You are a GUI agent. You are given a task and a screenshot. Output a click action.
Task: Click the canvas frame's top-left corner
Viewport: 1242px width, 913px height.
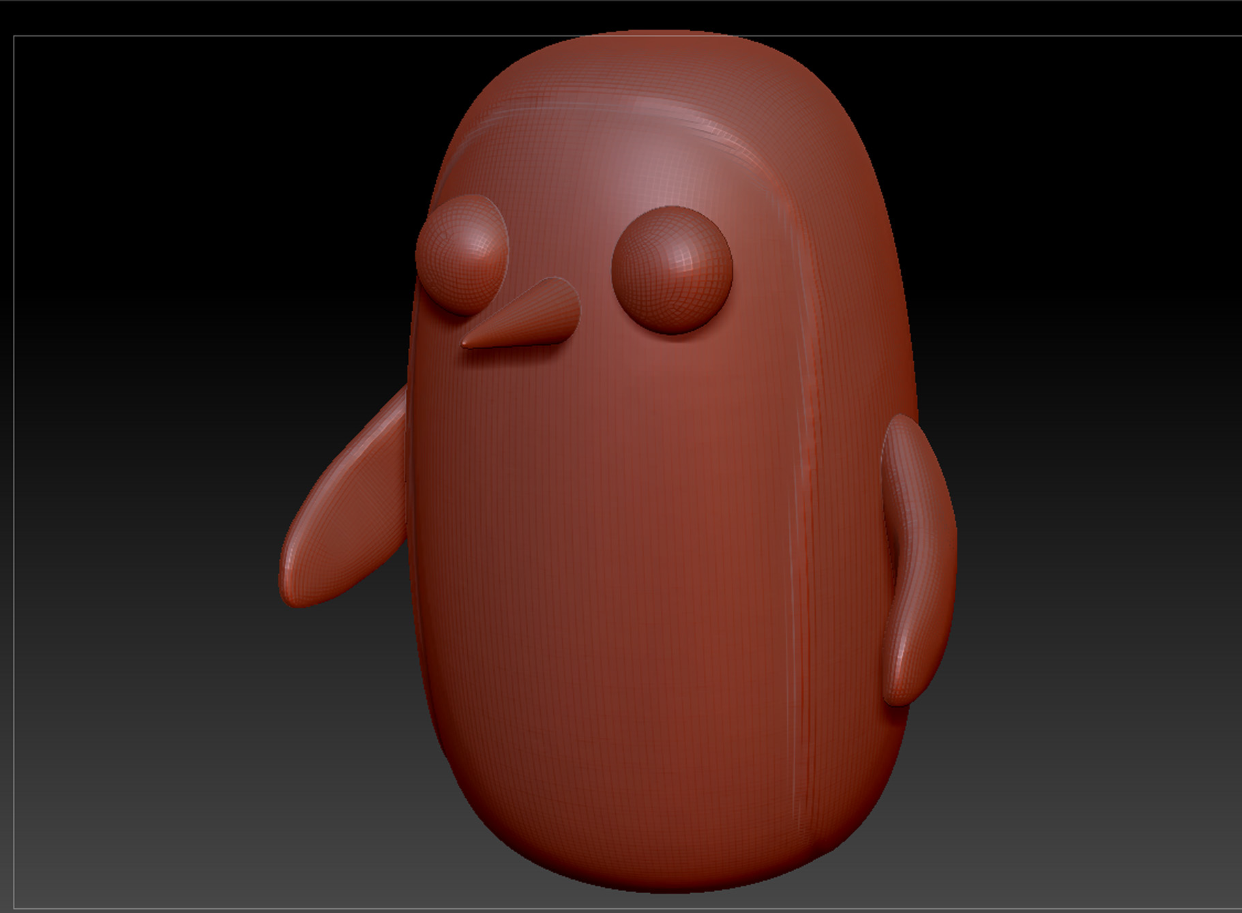[x=14, y=36]
